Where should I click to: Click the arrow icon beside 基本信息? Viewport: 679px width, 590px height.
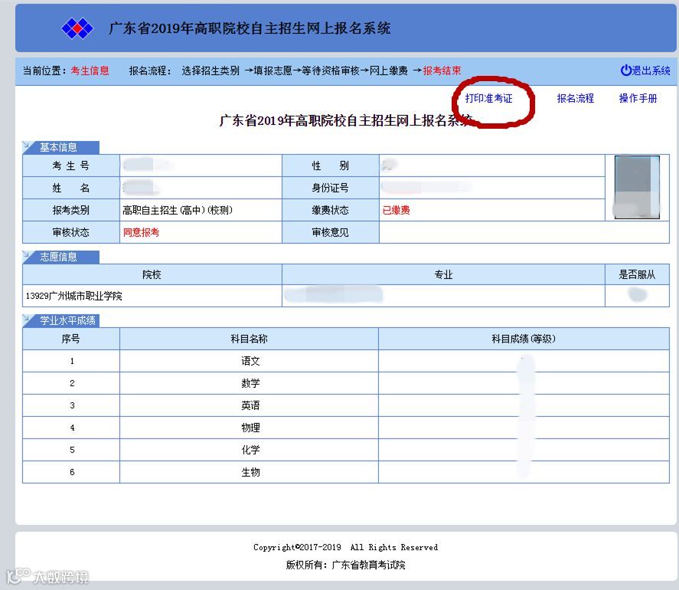(28, 147)
